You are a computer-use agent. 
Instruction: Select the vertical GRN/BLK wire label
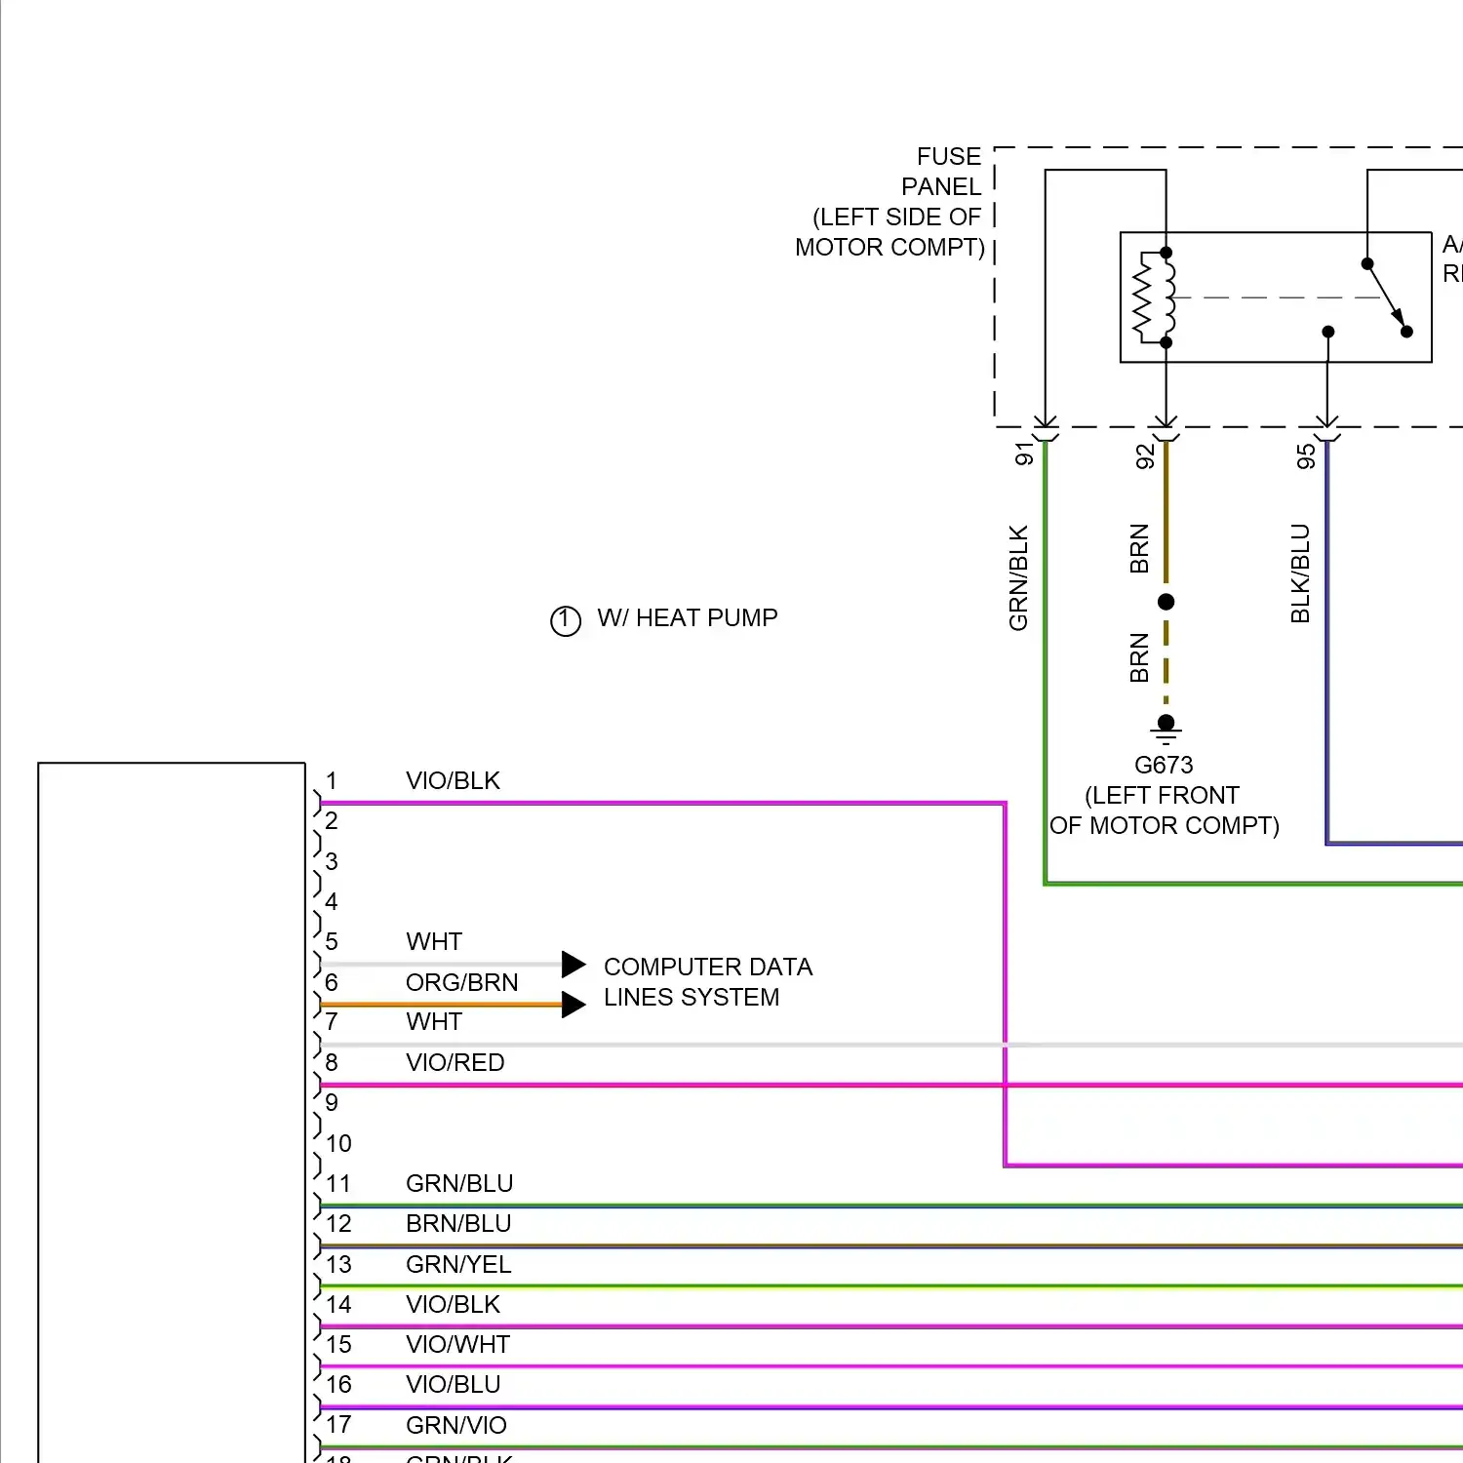[1018, 577]
